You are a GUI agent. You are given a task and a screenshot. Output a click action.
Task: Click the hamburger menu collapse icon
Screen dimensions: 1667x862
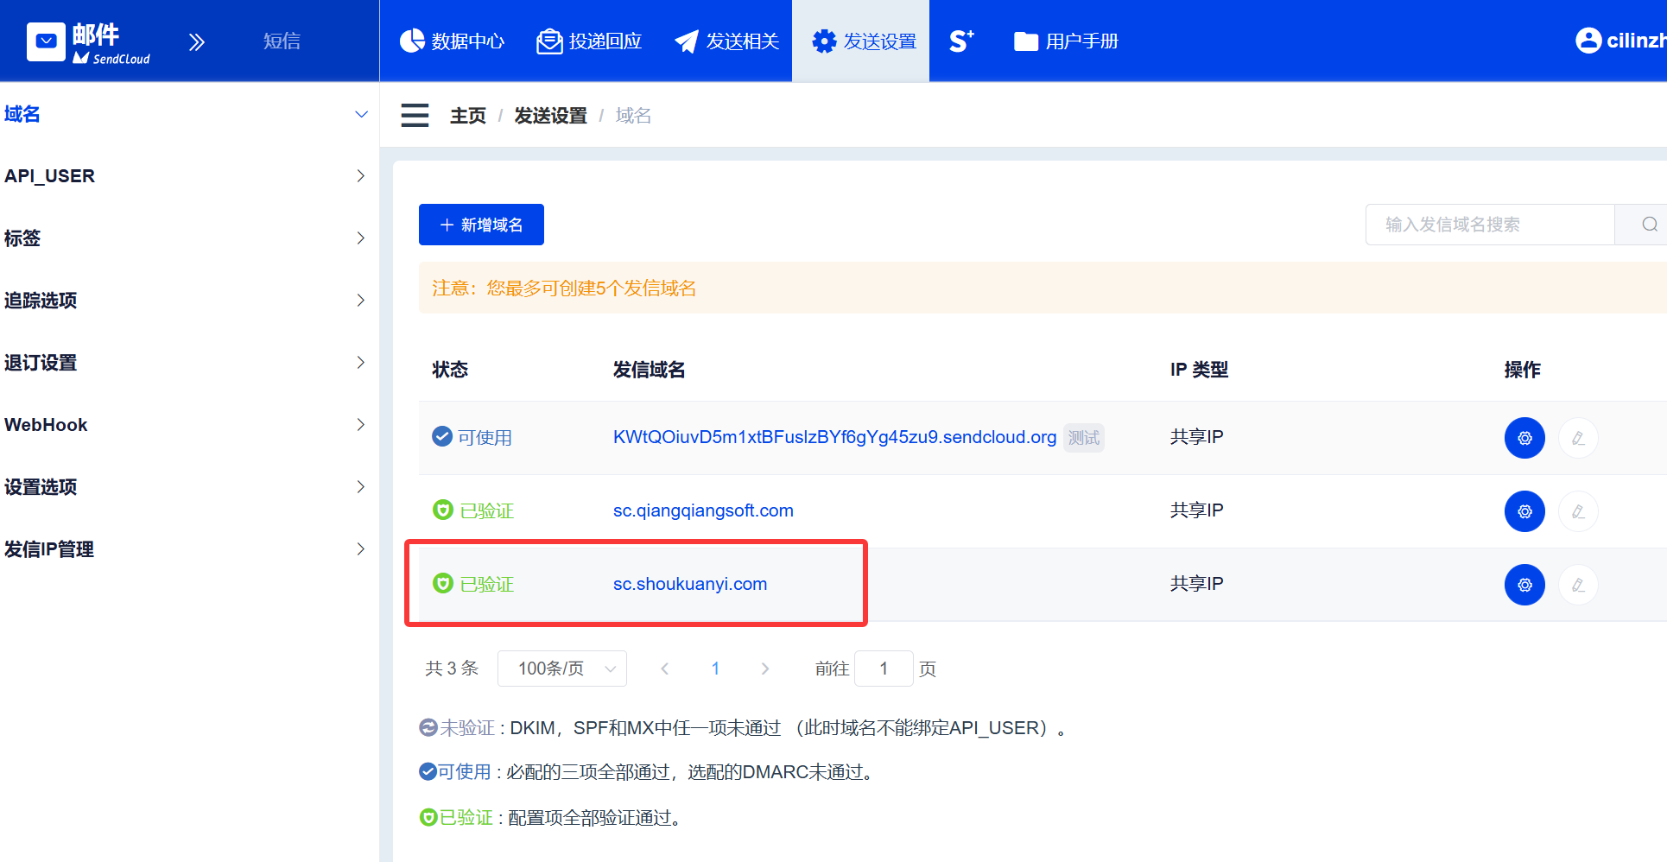[x=415, y=115]
